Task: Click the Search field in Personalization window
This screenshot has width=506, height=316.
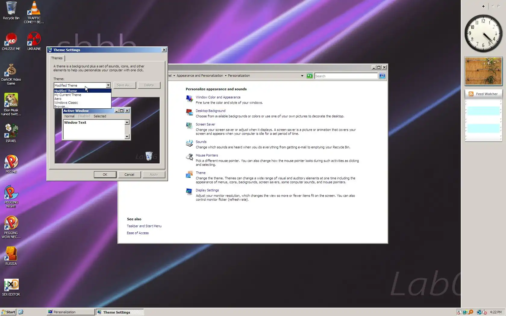Action: (x=346, y=76)
